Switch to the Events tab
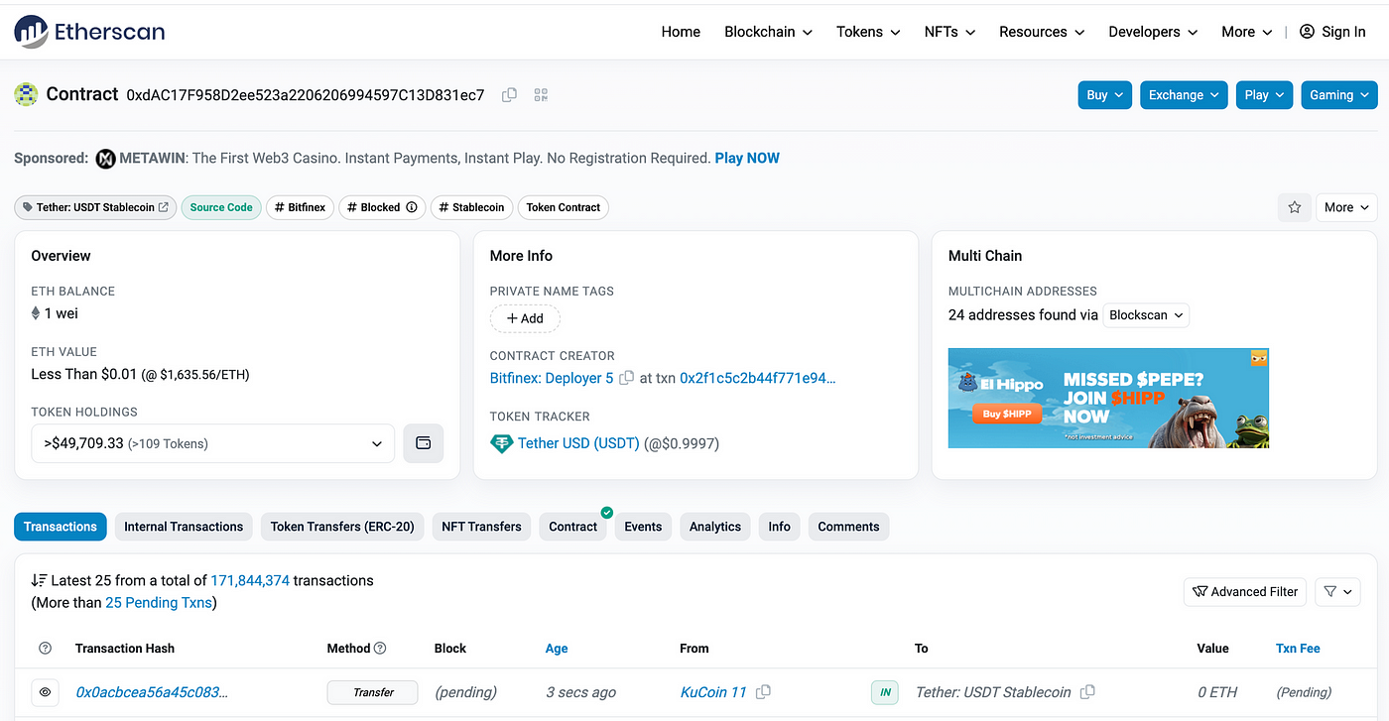 [x=643, y=527]
